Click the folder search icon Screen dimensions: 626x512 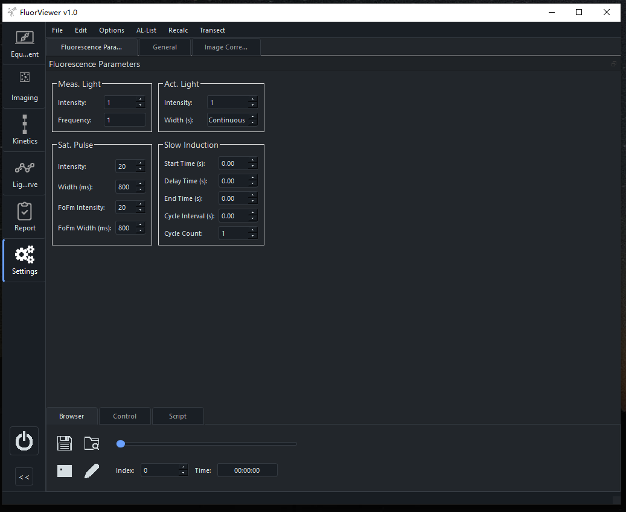(x=92, y=443)
